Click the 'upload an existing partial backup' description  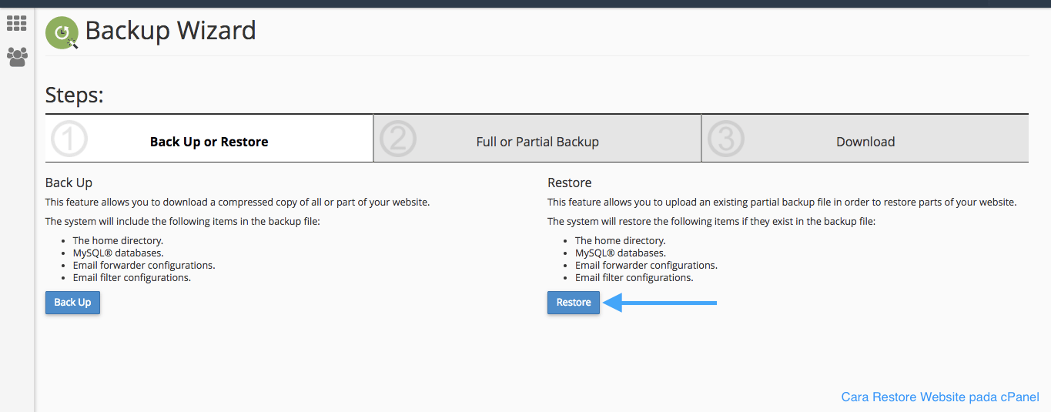click(x=782, y=203)
